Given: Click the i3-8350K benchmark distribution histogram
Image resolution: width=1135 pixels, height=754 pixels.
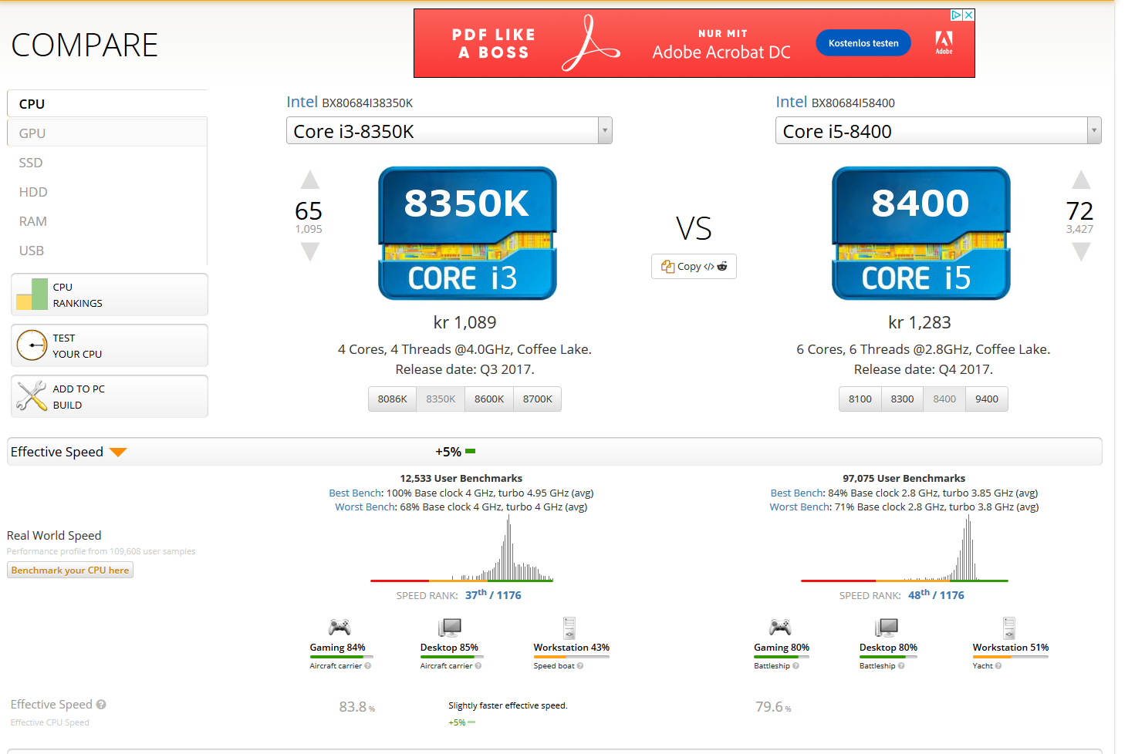Looking at the screenshot, I should (461, 548).
